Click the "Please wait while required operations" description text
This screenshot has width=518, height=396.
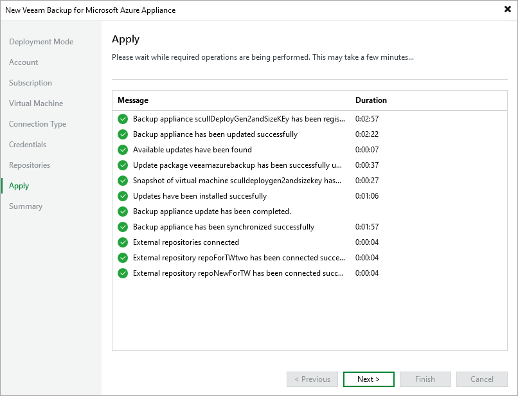pos(263,57)
